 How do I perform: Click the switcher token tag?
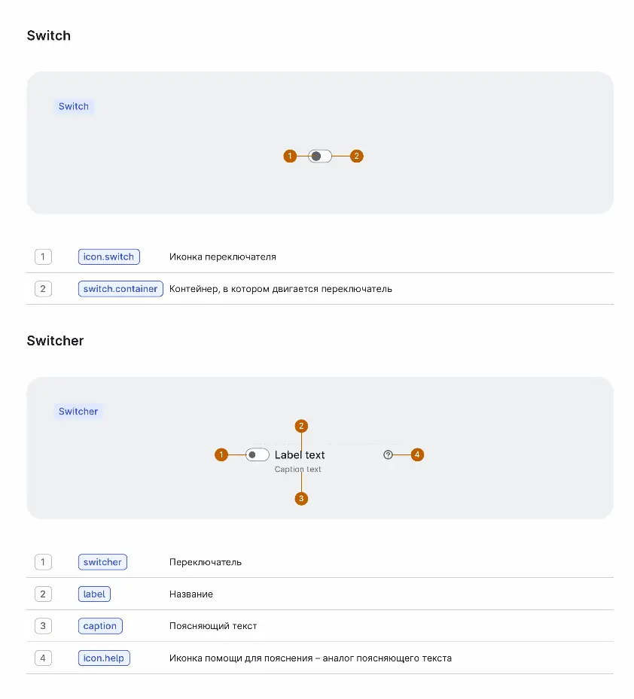(x=102, y=562)
